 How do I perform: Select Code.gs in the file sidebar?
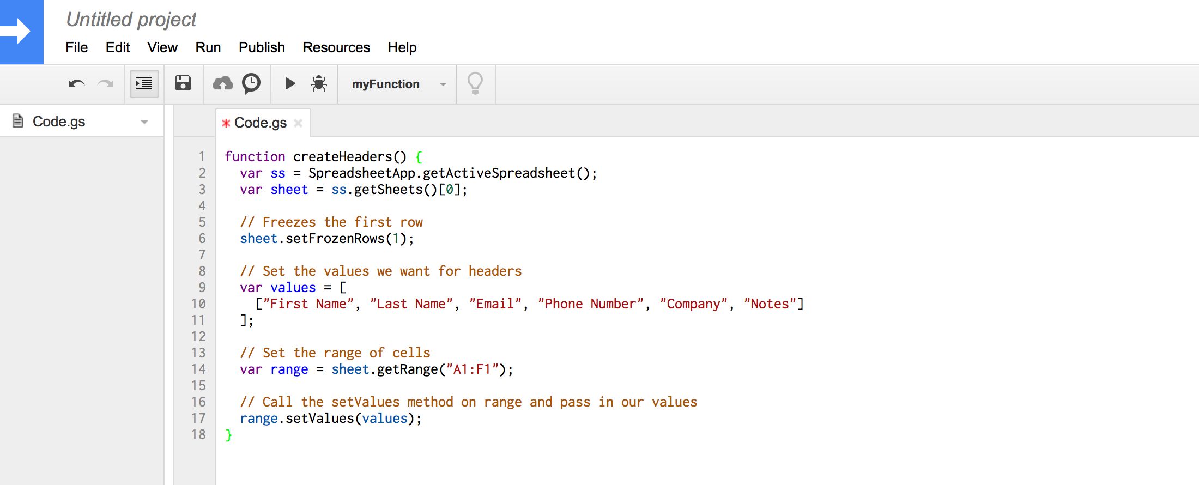point(59,122)
